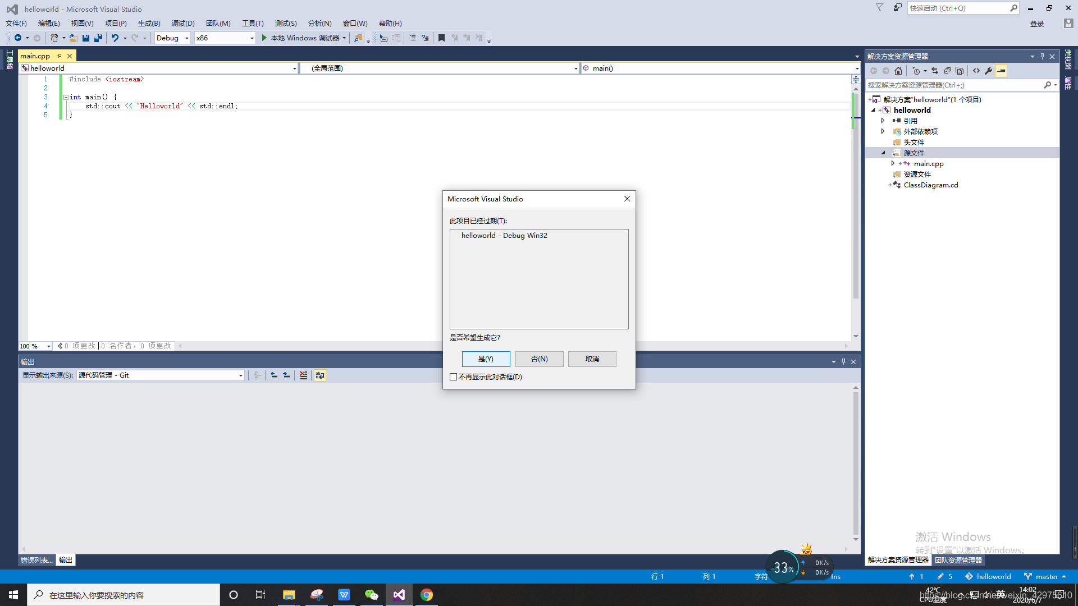Switch to 团队资源管理器 tab
This screenshot has width=1078, height=606.
(958, 561)
